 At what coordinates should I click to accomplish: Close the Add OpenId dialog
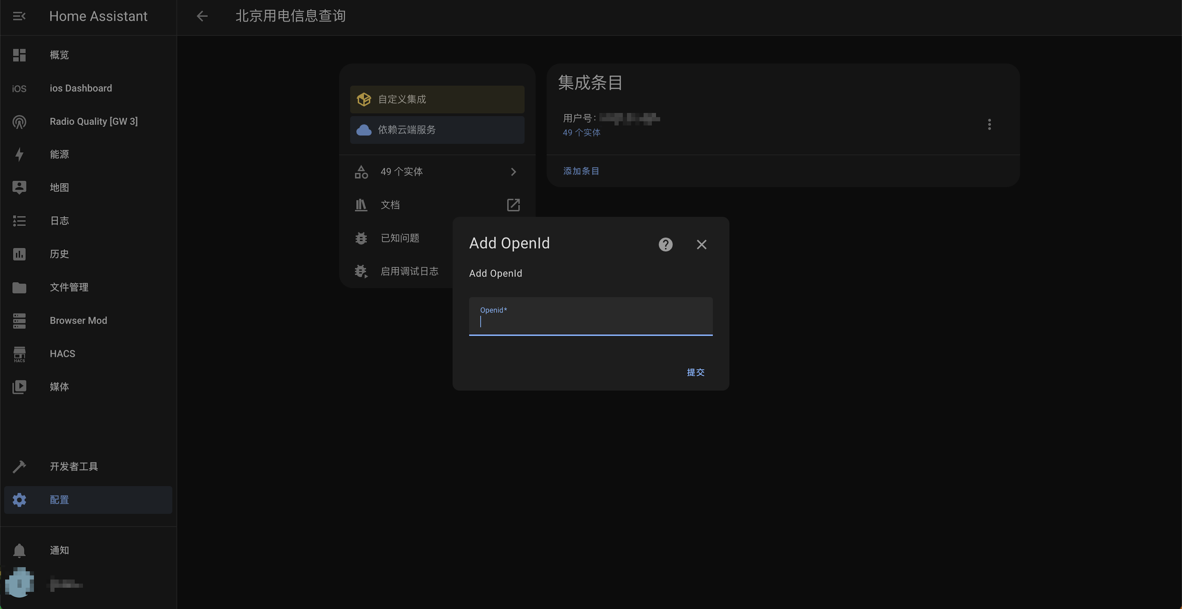[701, 244]
